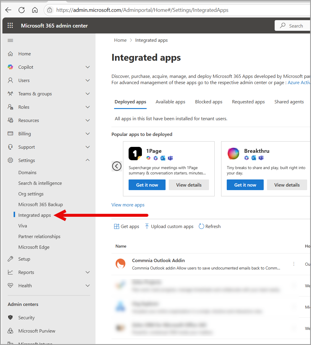
Task: Click the Users person icon
Action: click(x=10, y=80)
